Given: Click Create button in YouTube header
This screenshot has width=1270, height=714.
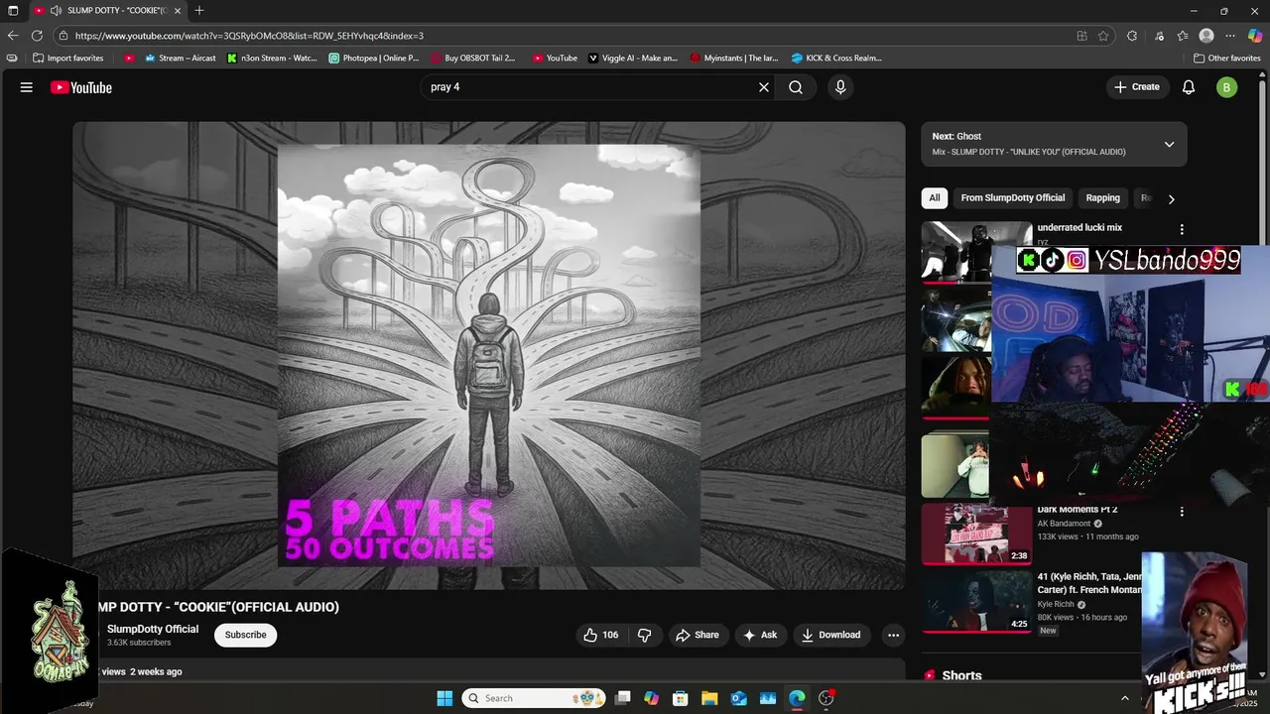Looking at the screenshot, I should coord(1137,87).
